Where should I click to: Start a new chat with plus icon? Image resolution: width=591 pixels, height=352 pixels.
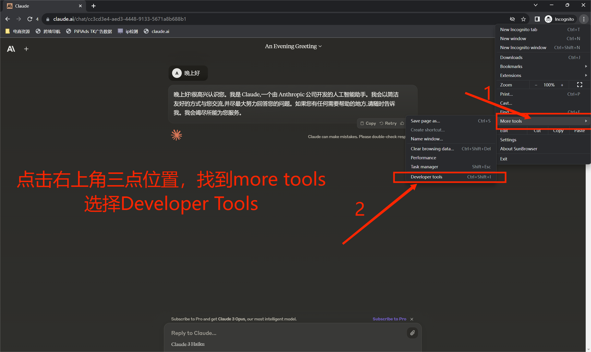click(x=26, y=49)
